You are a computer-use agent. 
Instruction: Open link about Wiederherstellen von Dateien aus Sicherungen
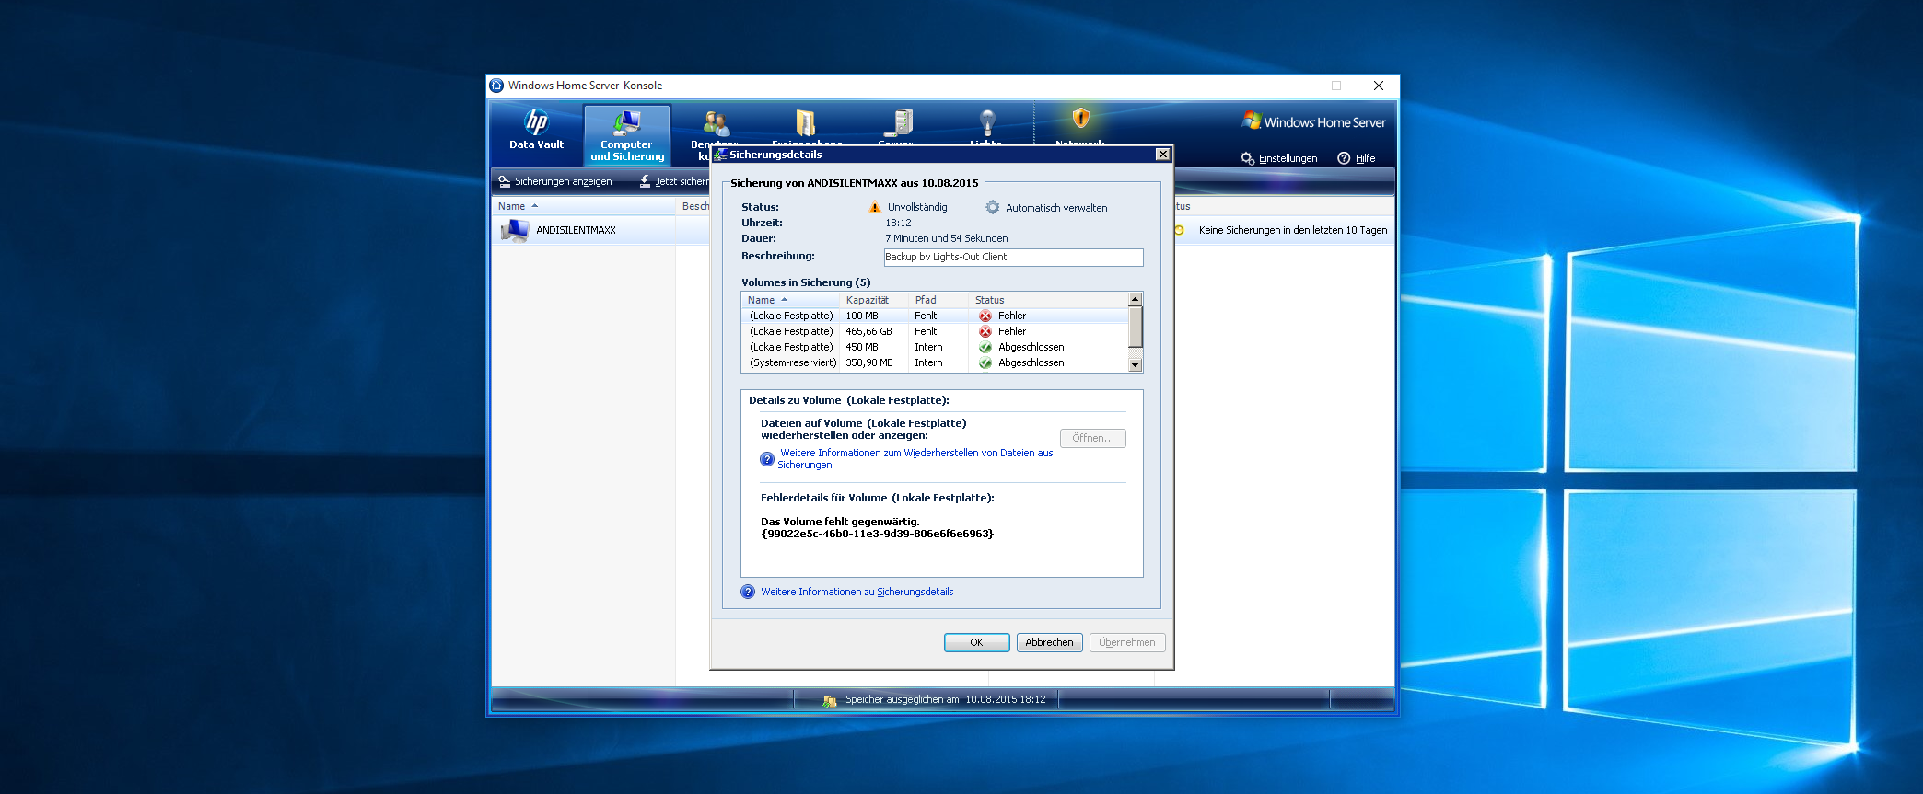click(x=915, y=459)
